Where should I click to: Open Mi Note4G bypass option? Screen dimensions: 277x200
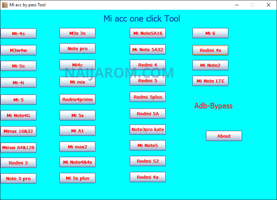(19, 115)
